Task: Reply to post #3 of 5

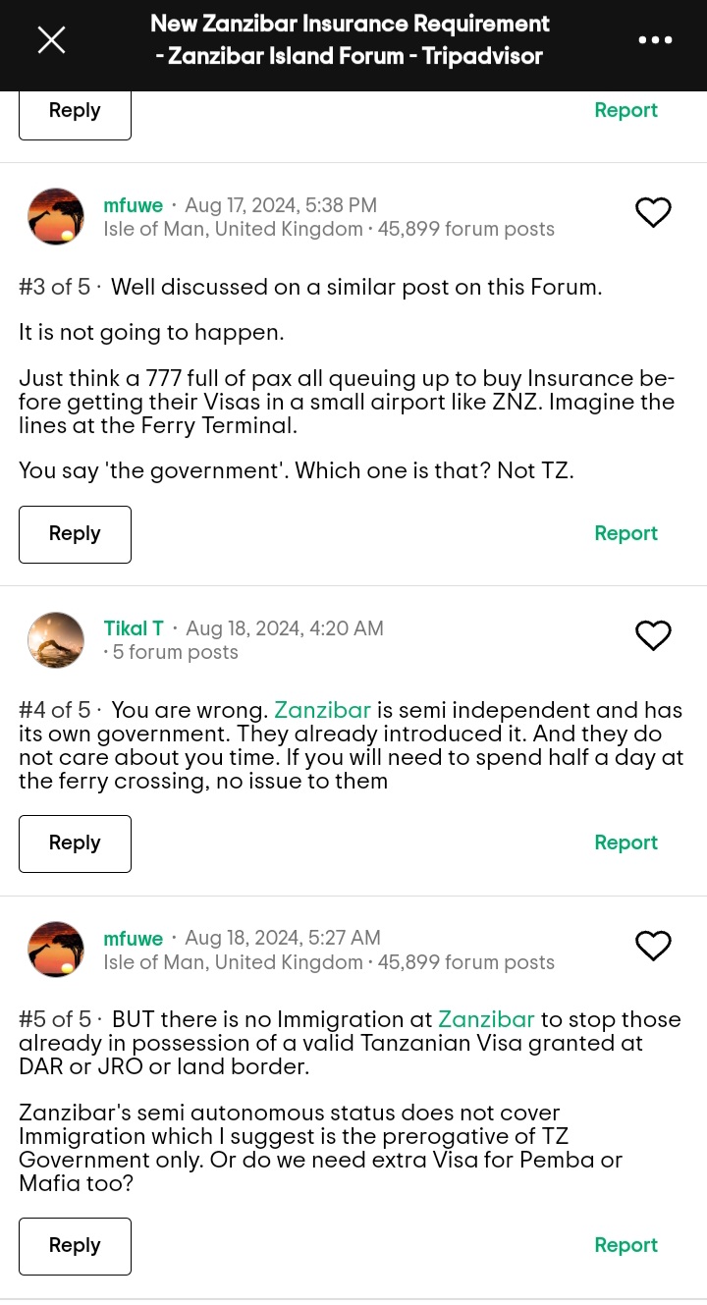Action: [x=75, y=534]
